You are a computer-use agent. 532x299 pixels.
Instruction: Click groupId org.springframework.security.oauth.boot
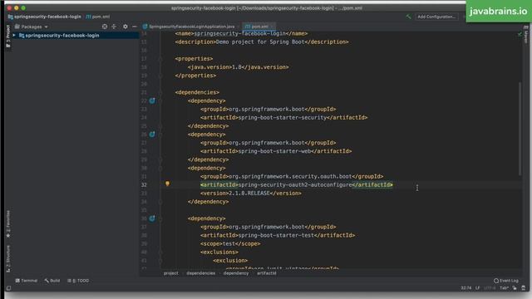click(290, 177)
